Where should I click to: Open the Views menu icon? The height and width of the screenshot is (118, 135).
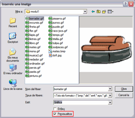(x=110, y=12)
